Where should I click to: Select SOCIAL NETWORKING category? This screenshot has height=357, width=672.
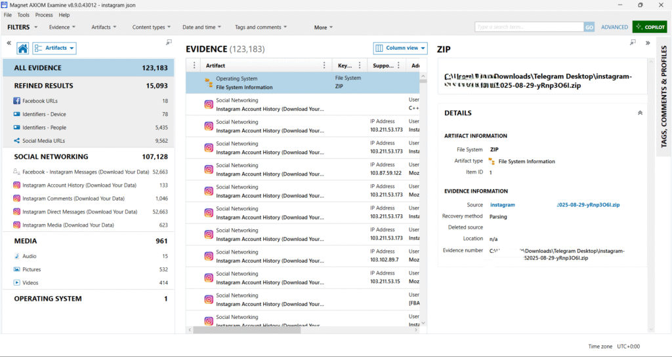coord(89,157)
